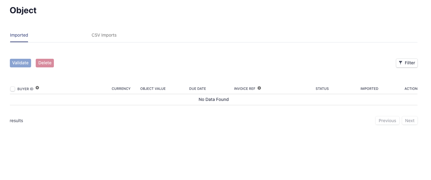Click the Imported column header in table
The width and height of the screenshot is (431, 180).
369,89
